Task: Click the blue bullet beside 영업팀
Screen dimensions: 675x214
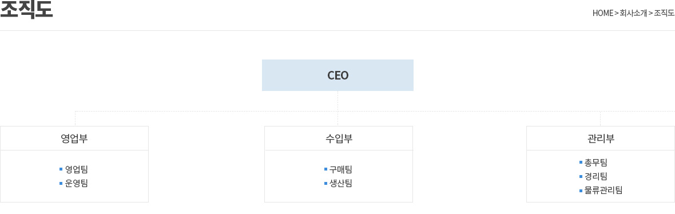Action: click(x=61, y=169)
